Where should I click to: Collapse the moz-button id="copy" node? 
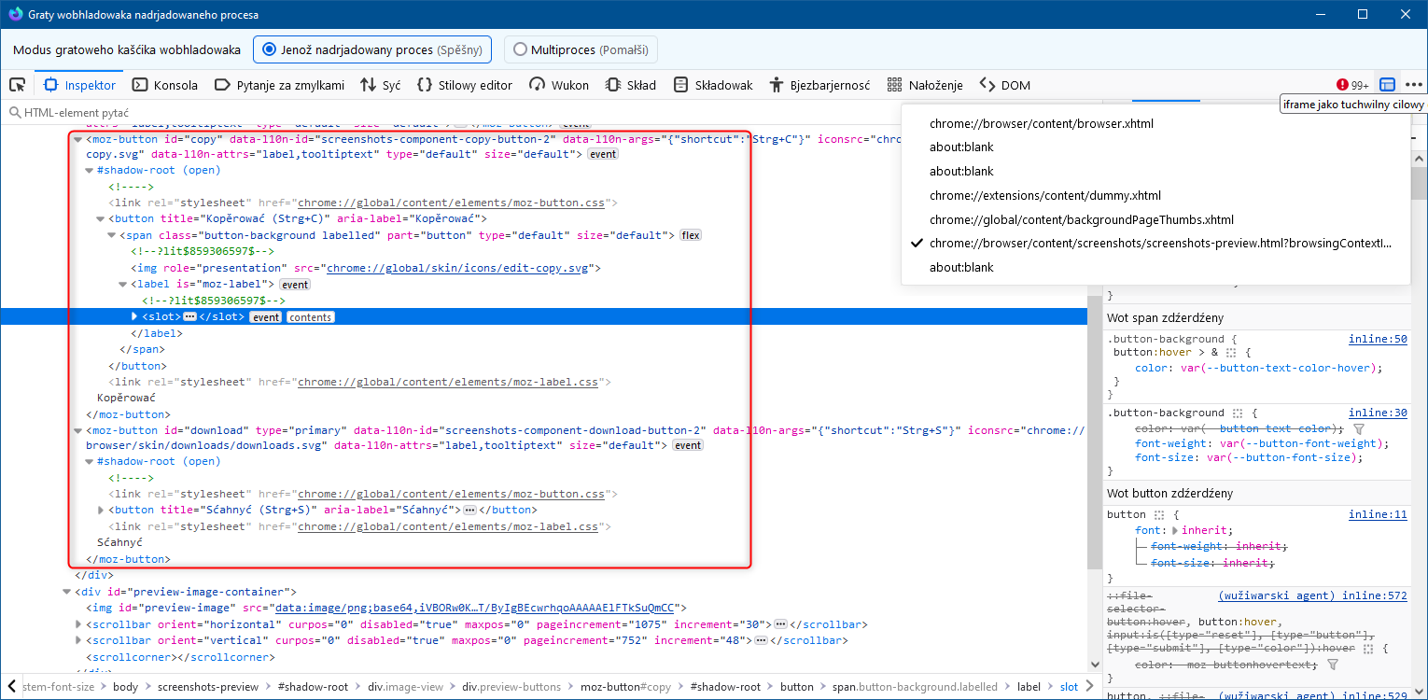tap(78, 139)
